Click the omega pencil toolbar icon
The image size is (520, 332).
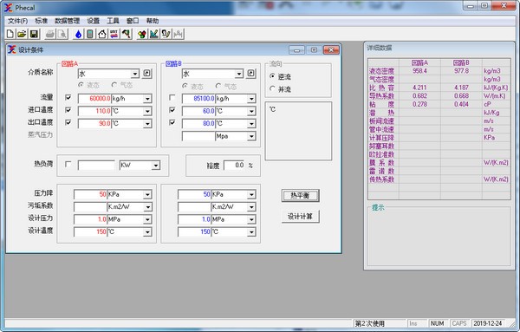[x=166, y=34]
